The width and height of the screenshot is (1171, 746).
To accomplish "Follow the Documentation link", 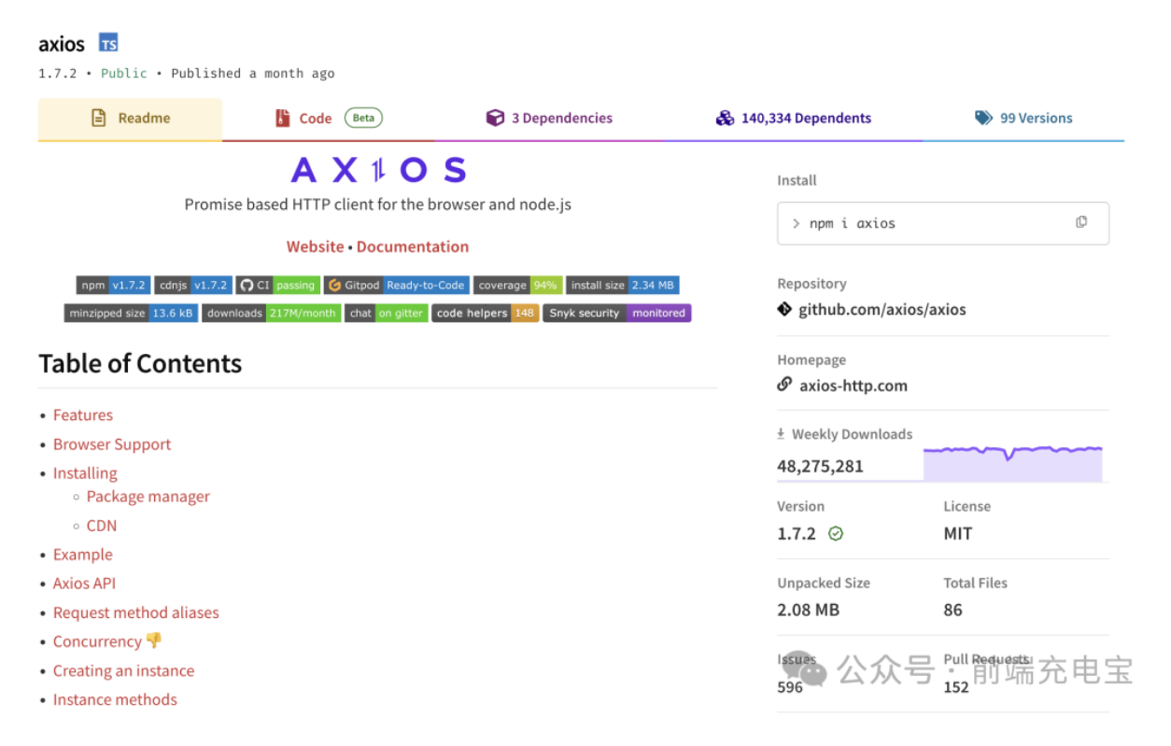I will pos(413,246).
